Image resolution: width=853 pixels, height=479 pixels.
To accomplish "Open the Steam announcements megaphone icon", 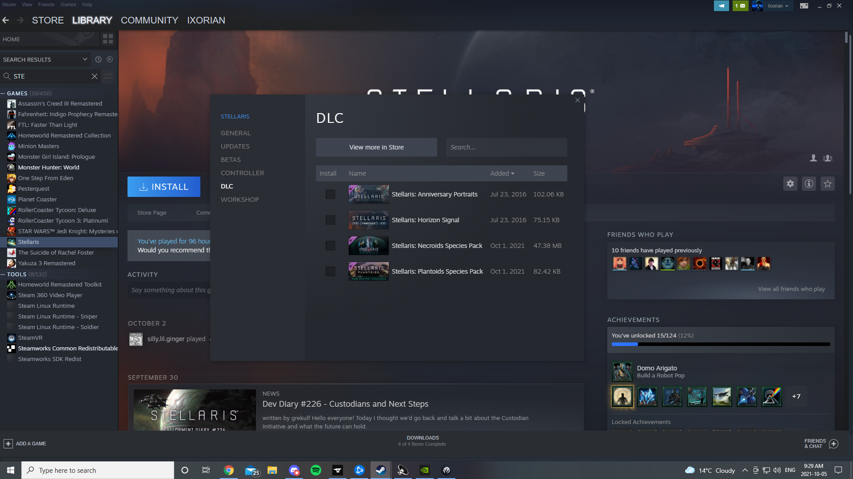I will [x=721, y=6].
